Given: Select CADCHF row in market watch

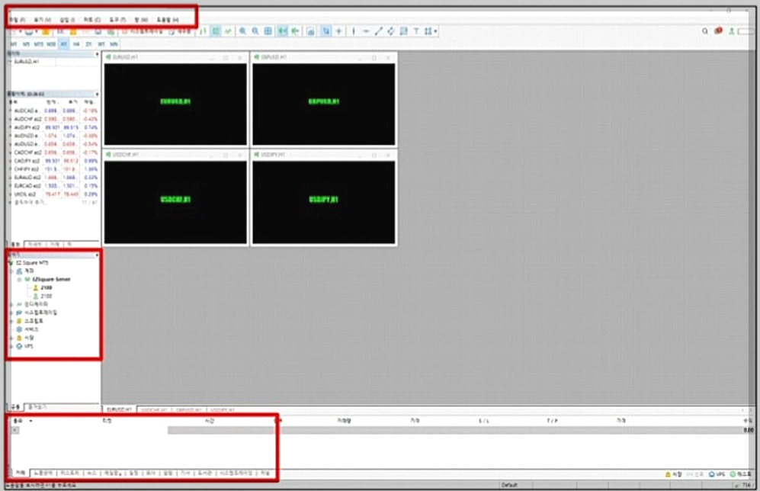Looking at the screenshot, I should (53, 152).
